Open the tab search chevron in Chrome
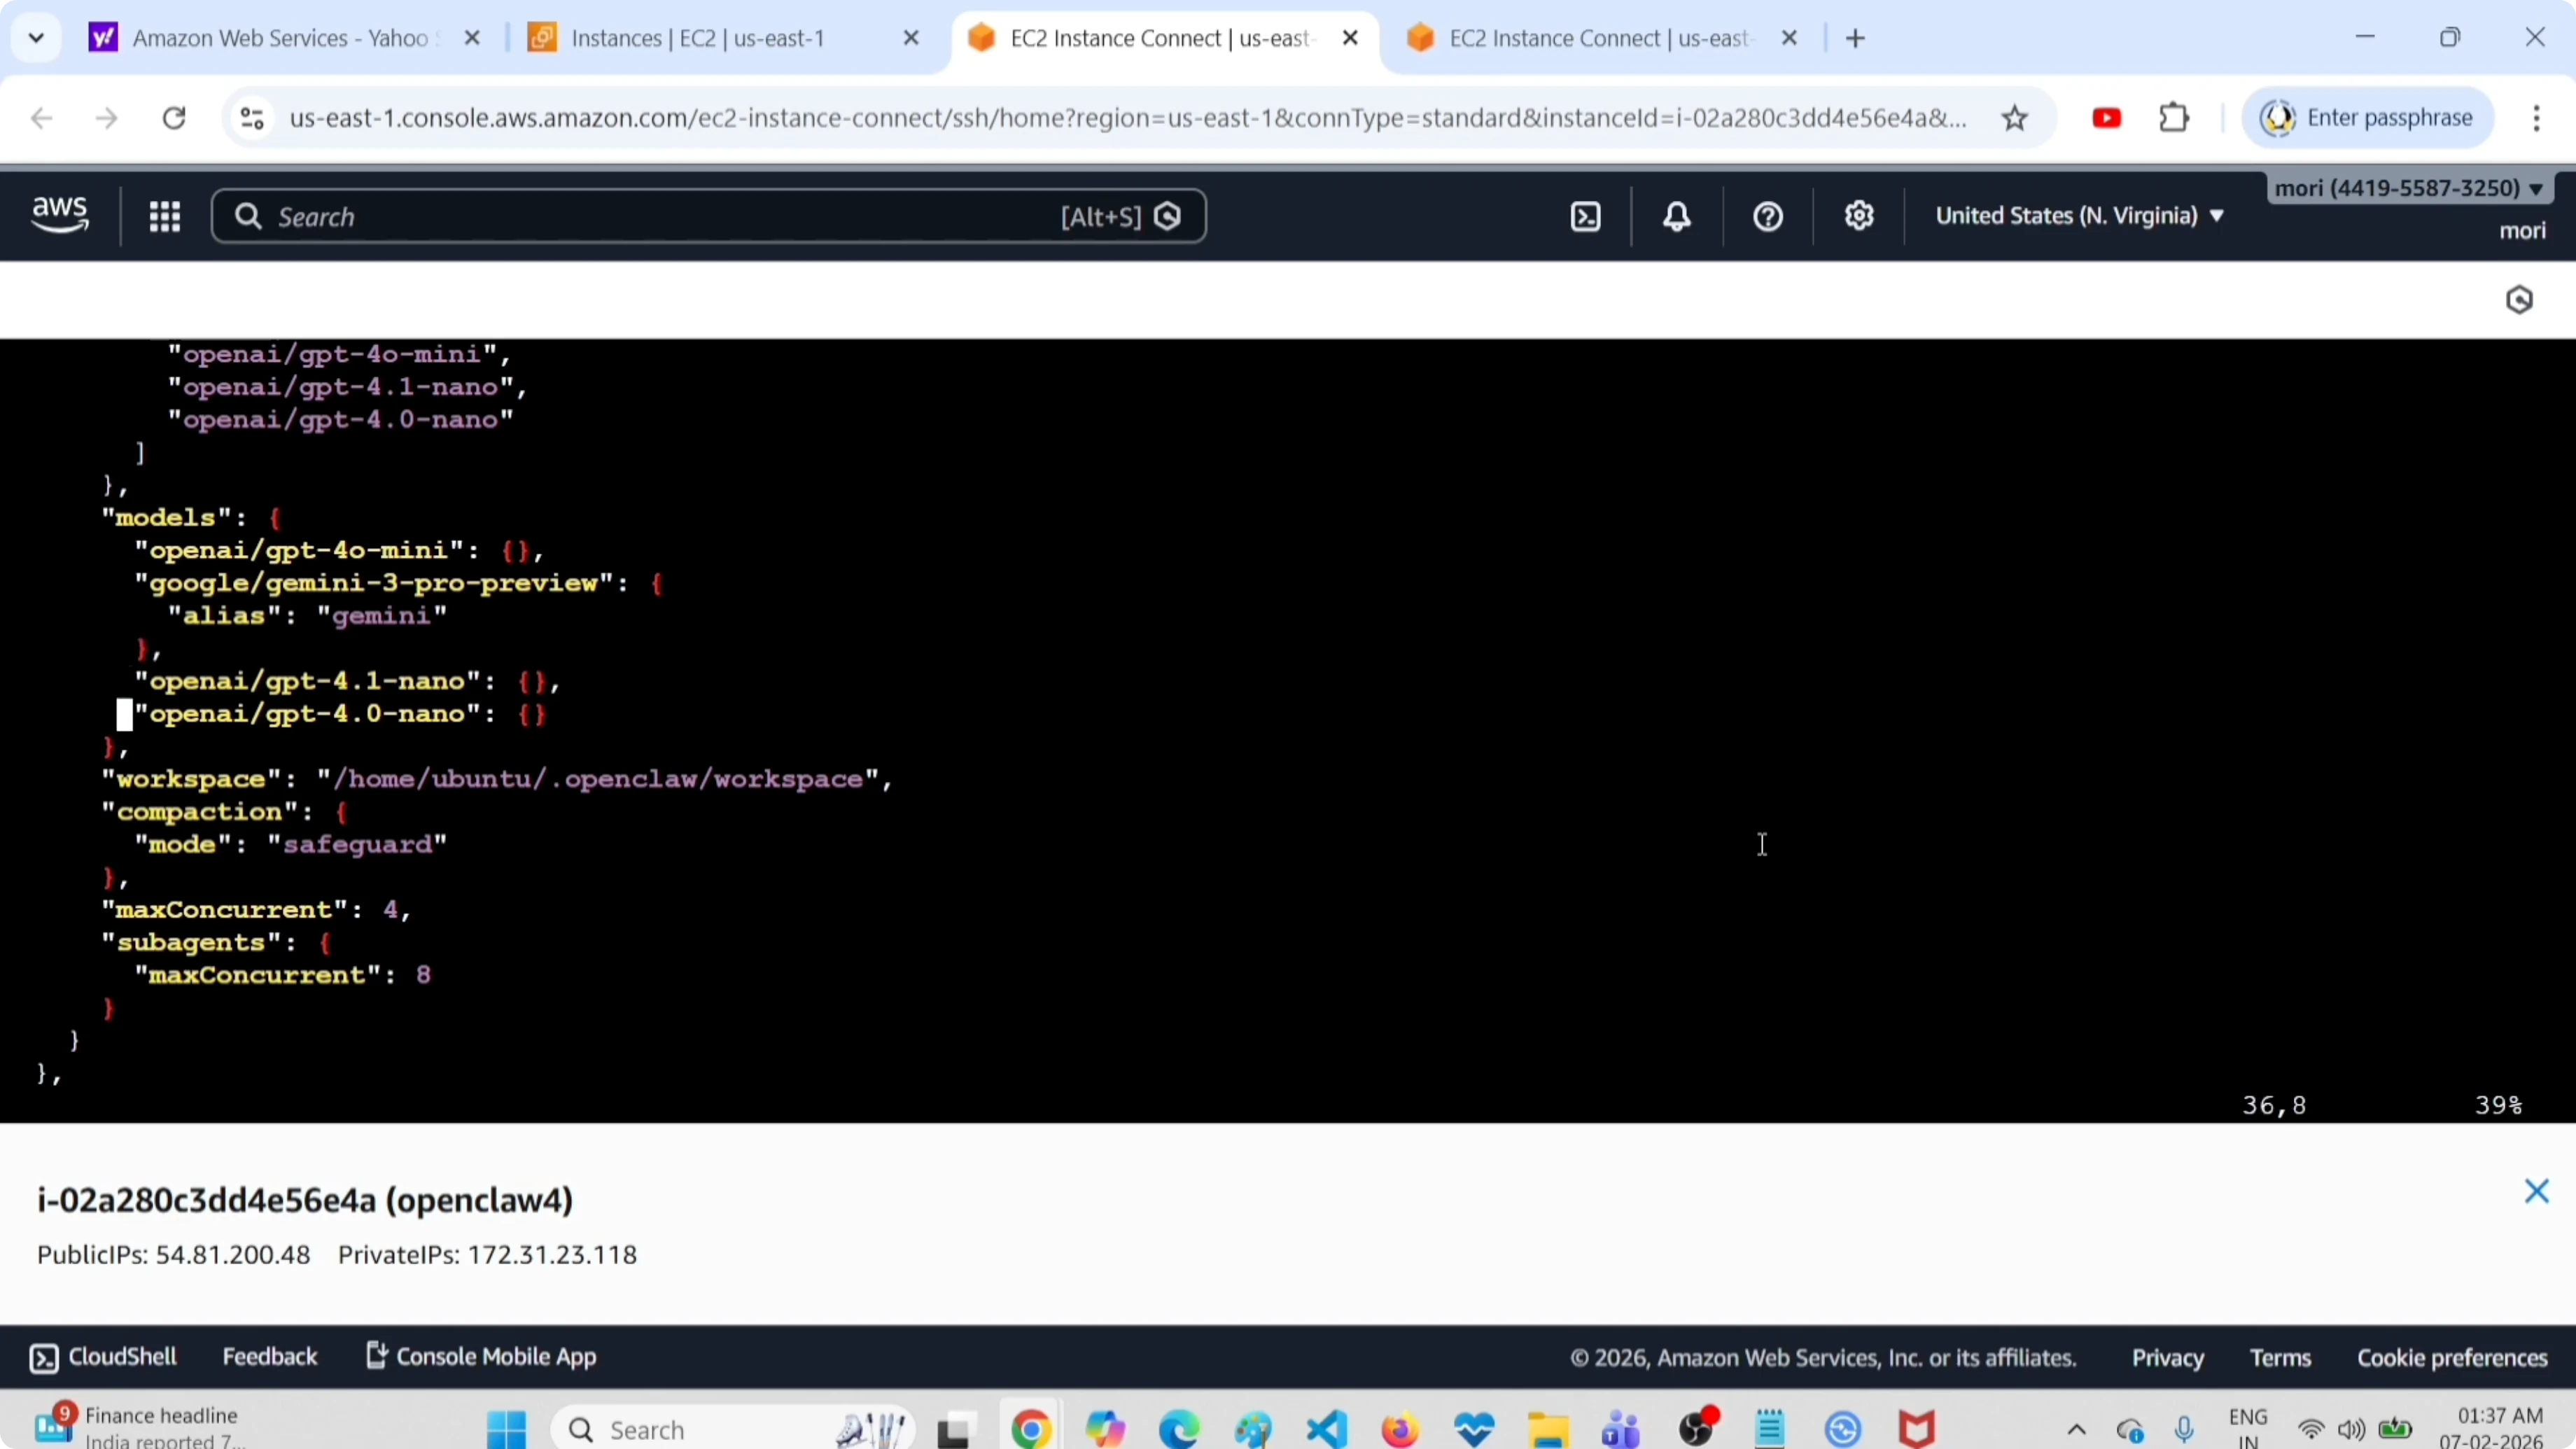 coord(36,38)
